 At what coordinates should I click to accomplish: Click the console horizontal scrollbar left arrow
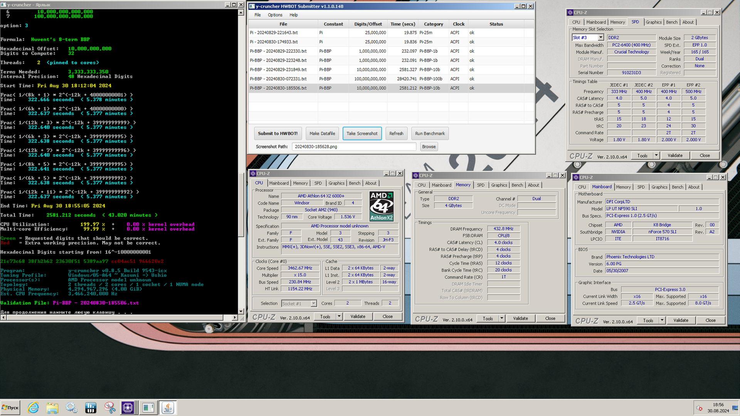click(3, 318)
